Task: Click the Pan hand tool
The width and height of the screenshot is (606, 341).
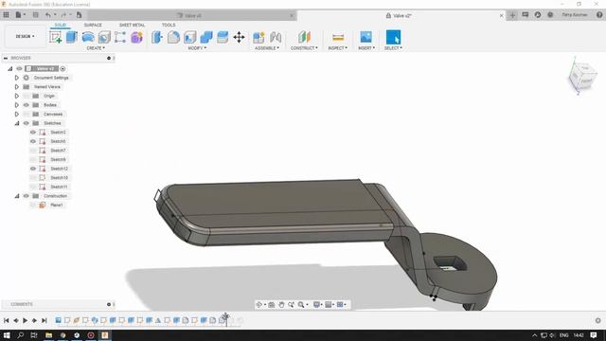Action: 281,305
